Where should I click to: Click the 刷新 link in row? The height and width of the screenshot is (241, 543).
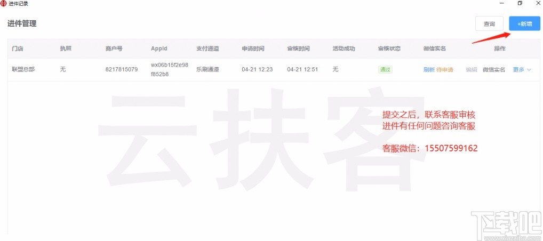pyautogui.click(x=429, y=70)
